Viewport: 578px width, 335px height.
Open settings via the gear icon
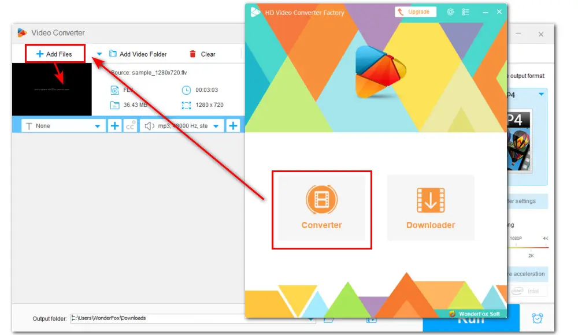coord(450,12)
